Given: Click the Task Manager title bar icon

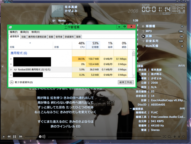Looking at the screenshot, I should pyautogui.click(x=10, y=27).
